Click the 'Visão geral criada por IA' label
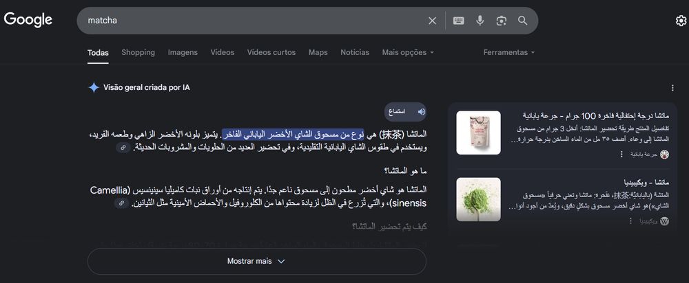This screenshot has height=283, width=689. (x=146, y=88)
